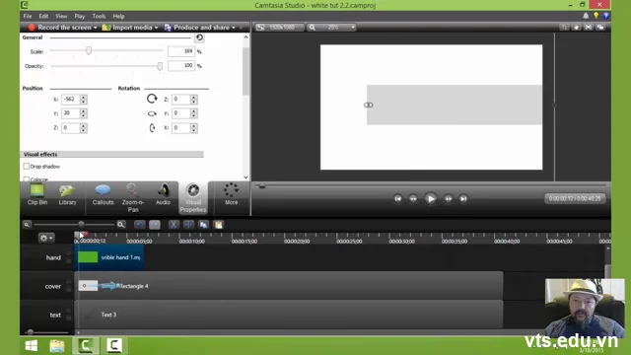This screenshot has height=355, width=631.
Task: Open the File menu
Action: tap(28, 16)
